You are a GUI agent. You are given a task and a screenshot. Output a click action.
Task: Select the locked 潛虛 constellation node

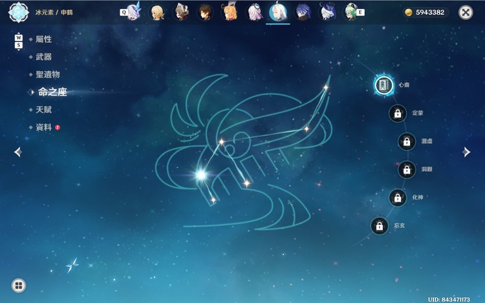coord(407,141)
